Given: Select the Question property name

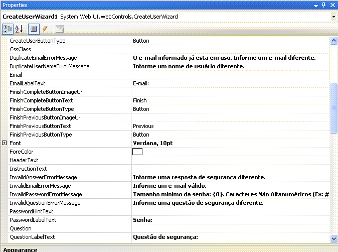Looking at the screenshot, I should 21,228.
